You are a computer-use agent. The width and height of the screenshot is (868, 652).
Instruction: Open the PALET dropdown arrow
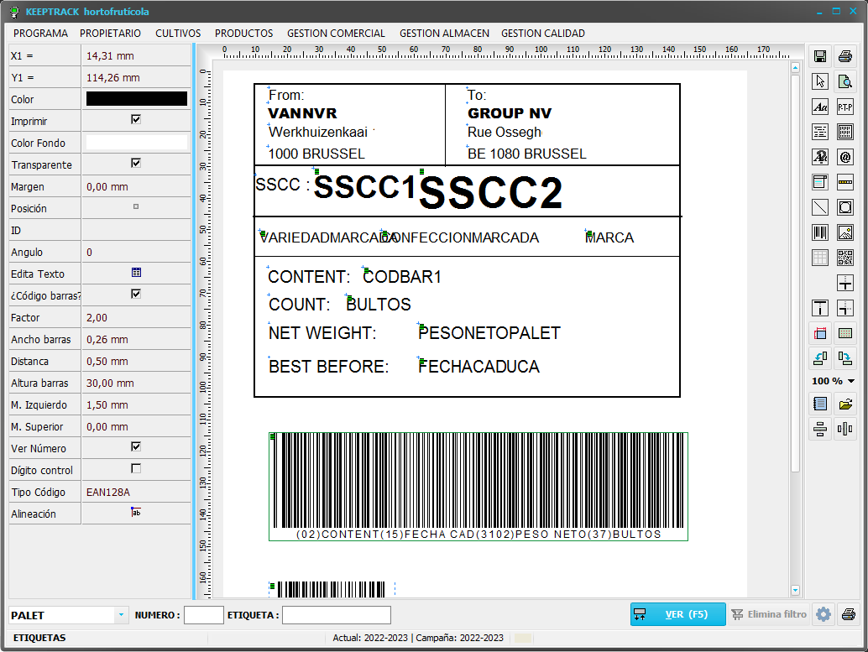click(121, 615)
